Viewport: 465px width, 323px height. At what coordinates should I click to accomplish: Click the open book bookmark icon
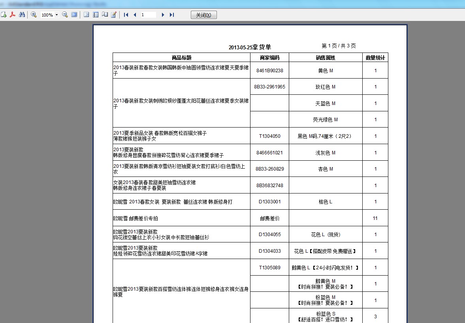[105, 15]
